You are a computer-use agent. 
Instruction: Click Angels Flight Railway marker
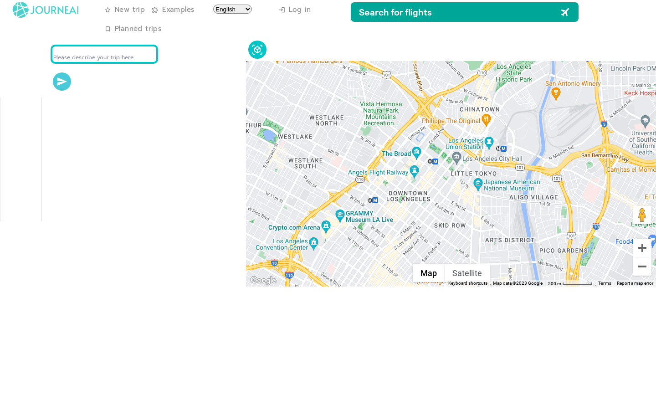pos(414,171)
